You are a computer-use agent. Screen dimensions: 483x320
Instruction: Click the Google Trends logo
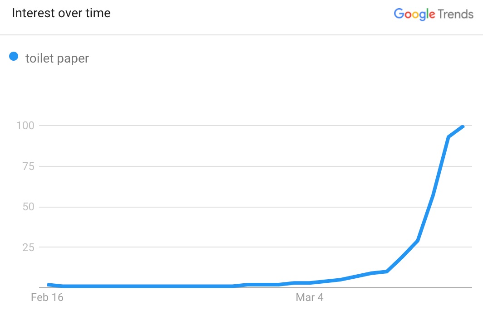[434, 14]
